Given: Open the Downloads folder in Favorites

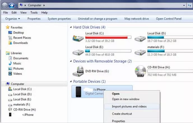Looking at the screenshot, I should [20, 43].
